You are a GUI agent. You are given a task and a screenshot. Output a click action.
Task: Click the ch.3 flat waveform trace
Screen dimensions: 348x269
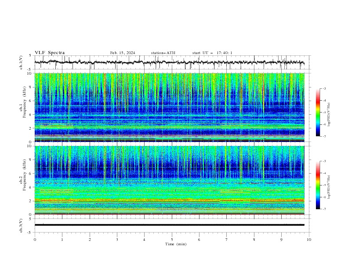169,225
